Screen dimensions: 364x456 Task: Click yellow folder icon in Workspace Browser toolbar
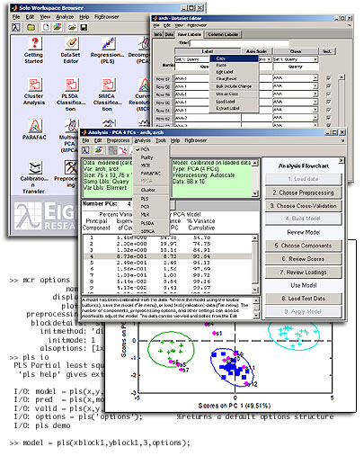(31, 28)
